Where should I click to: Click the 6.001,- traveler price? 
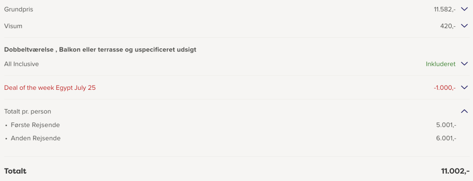pos(446,138)
